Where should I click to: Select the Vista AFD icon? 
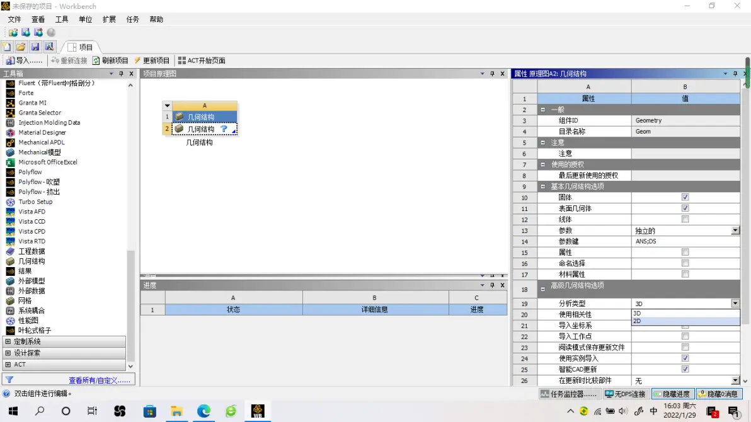pyautogui.click(x=10, y=212)
